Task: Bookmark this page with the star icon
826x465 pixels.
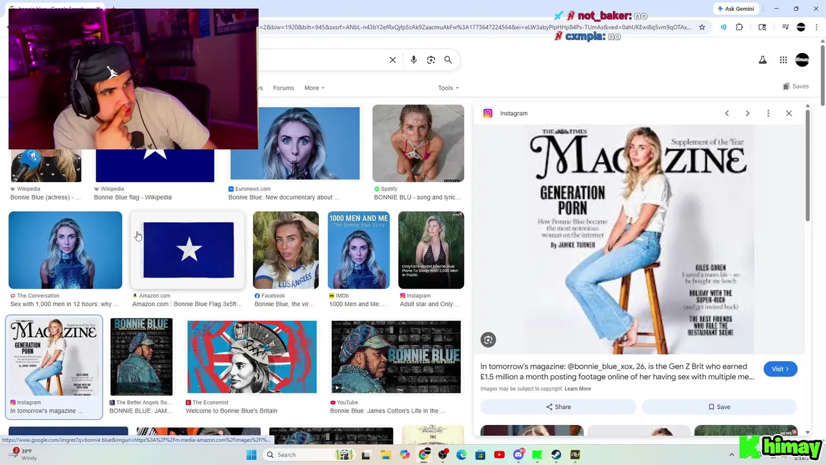Action: [x=702, y=27]
